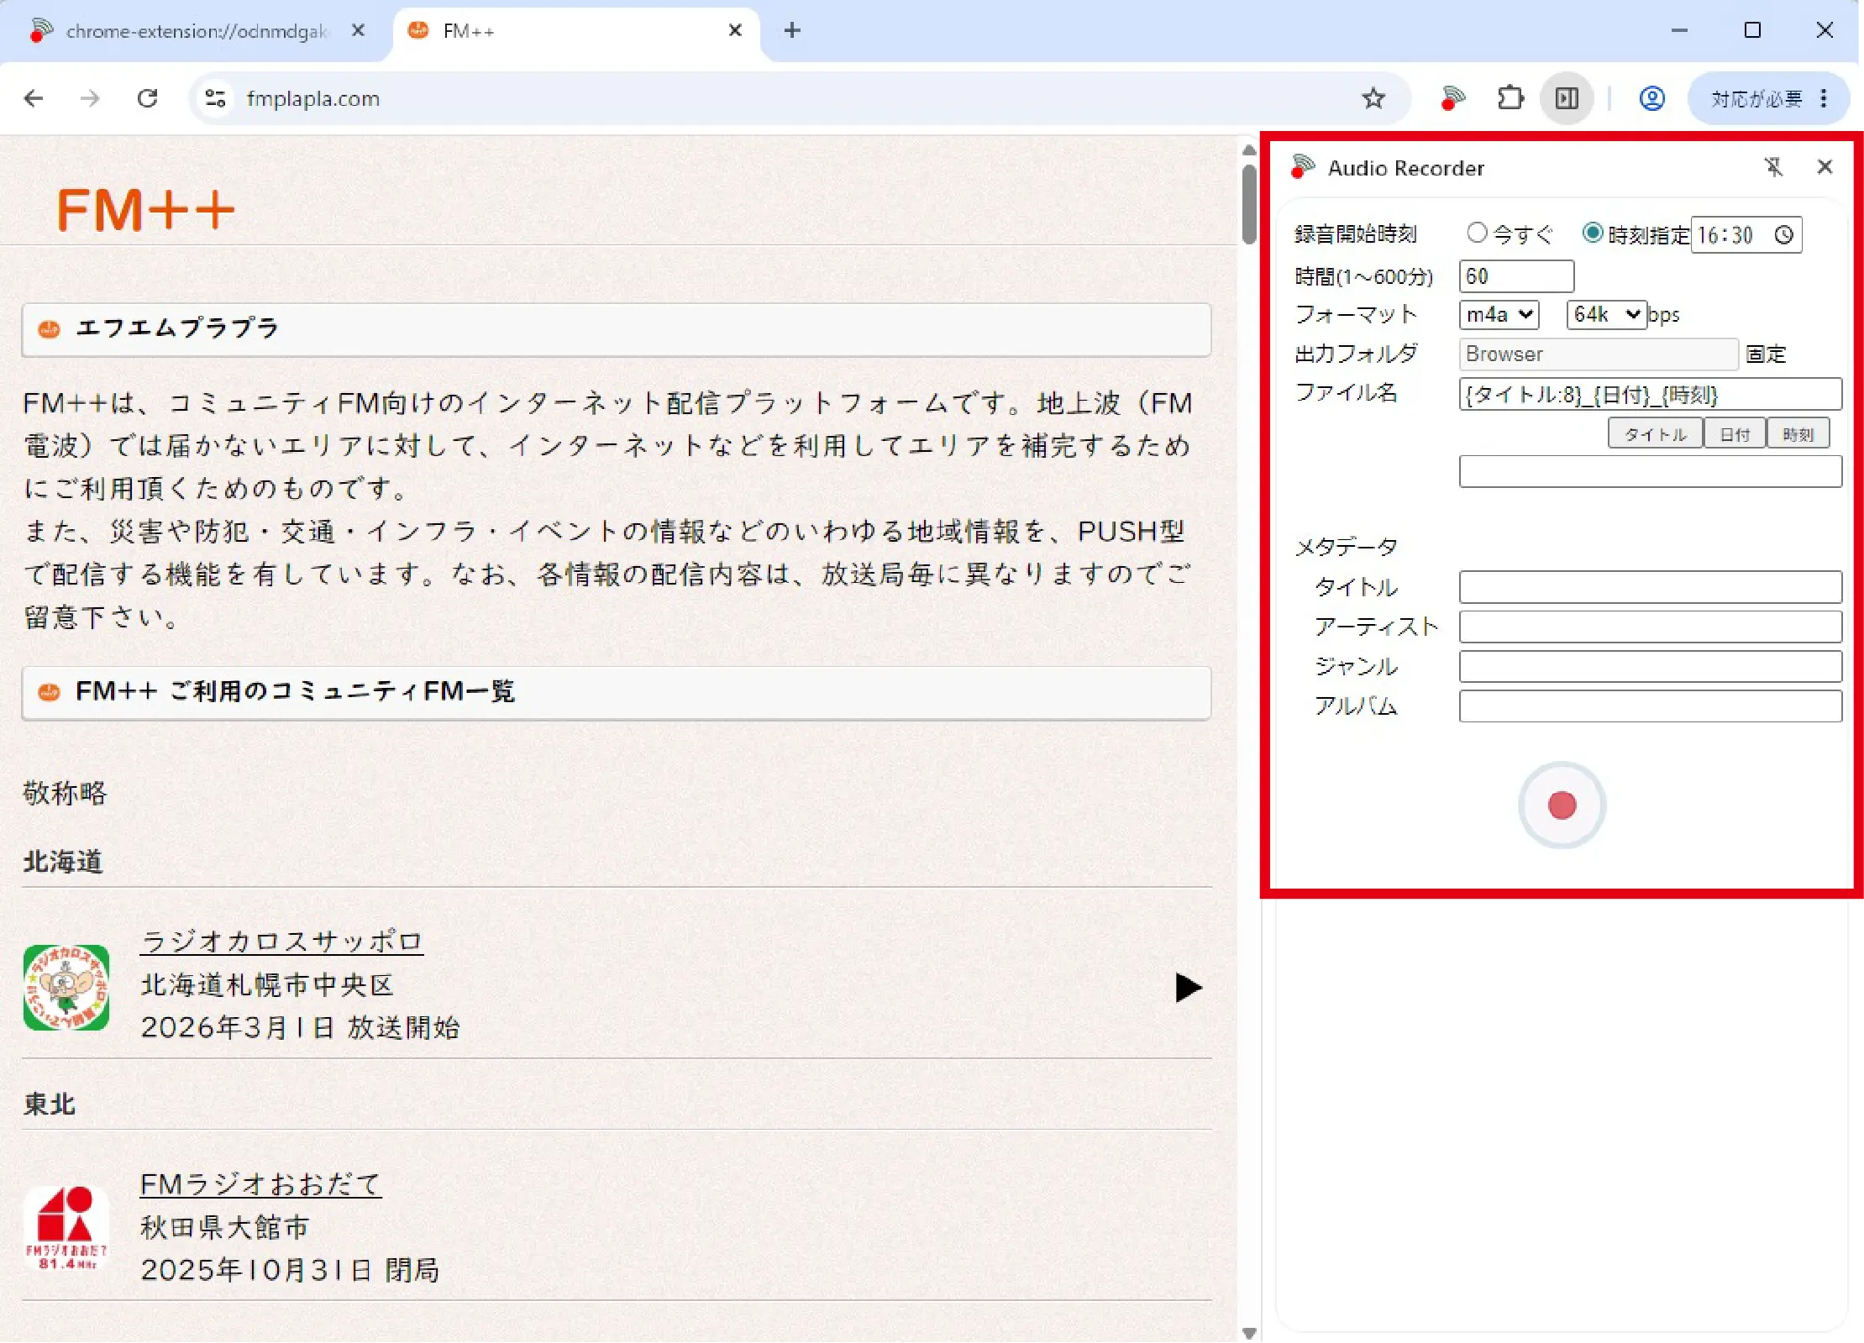Click the エフエムプラプラ heading icon
Screen dimensions: 1864x1343
click(x=49, y=328)
